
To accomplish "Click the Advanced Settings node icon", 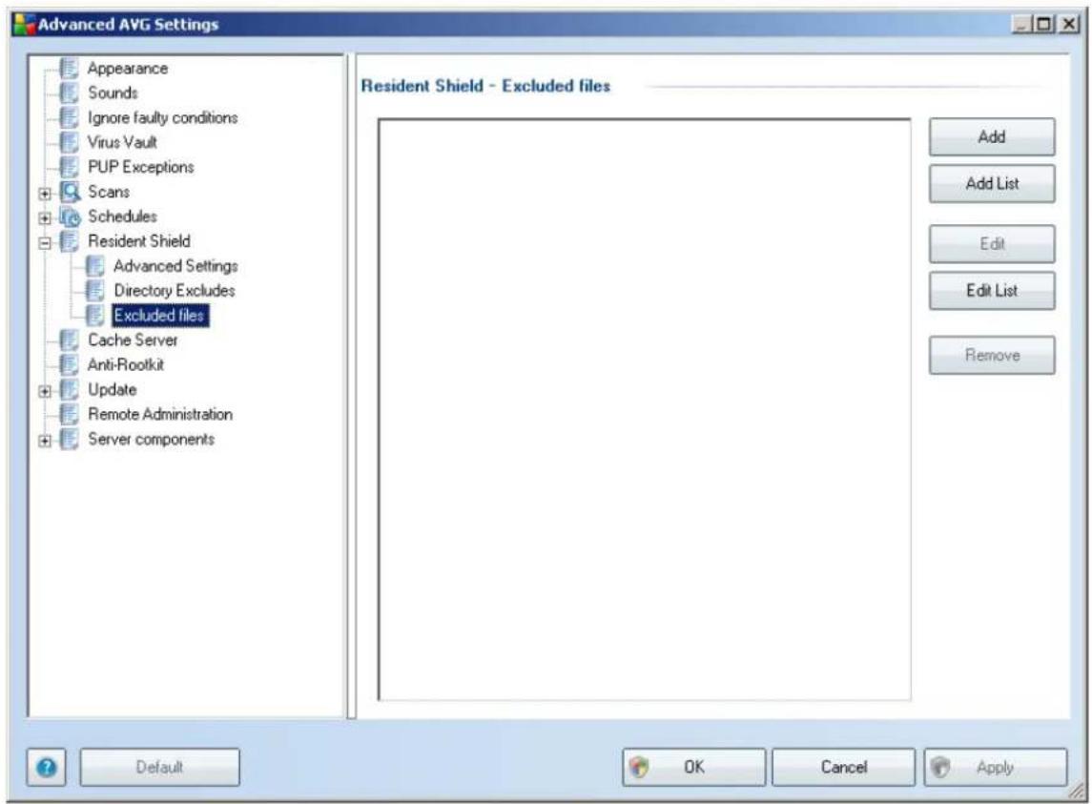I will click(x=94, y=266).
